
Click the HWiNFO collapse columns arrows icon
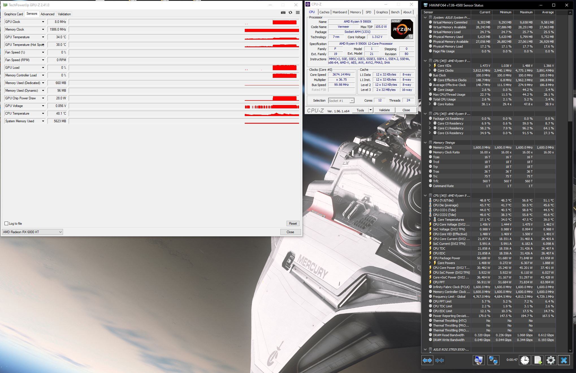[x=439, y=360]
